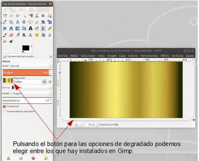Select the Perspective Clone tool
The height and width of the screenshot is (161, 199).
coord(43,35)
